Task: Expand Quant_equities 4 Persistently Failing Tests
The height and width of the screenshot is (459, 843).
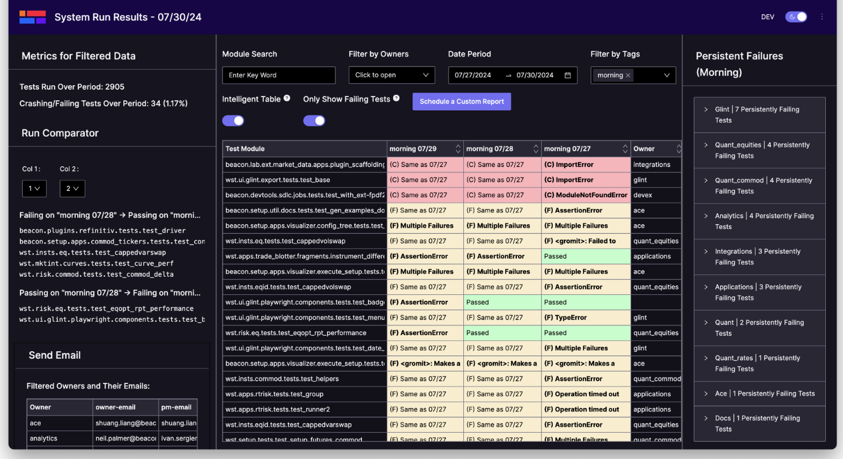Action: pos(759,150)
